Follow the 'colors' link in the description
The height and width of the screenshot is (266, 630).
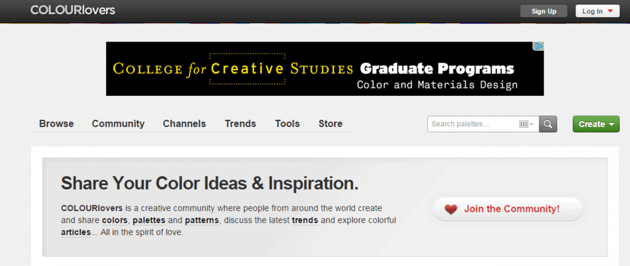(114, 220)
